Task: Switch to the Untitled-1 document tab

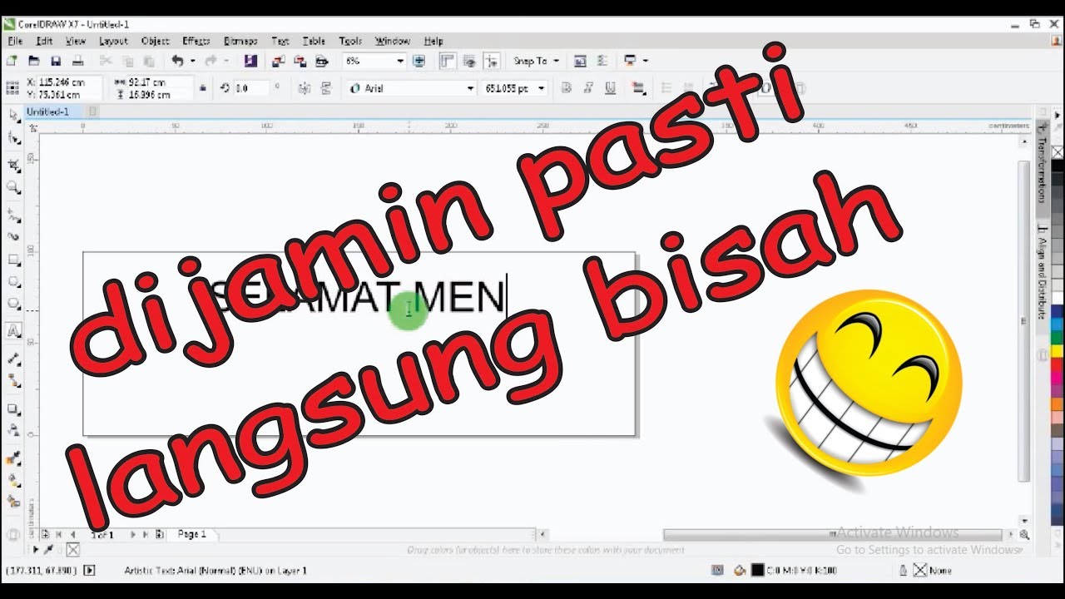Action: [x=52, y=111]
